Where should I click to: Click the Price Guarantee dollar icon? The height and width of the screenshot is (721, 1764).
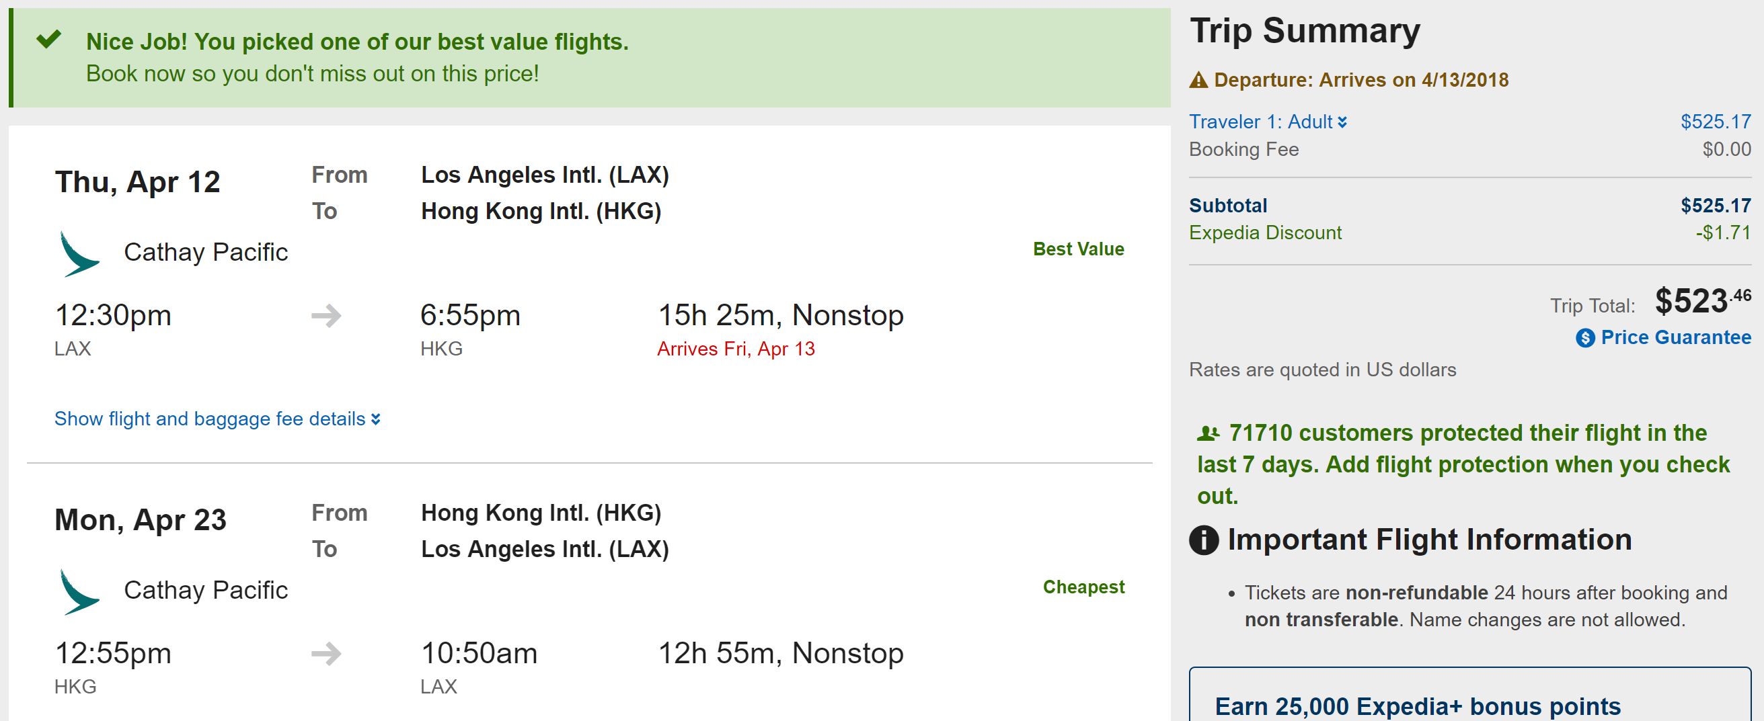[x=1584, y=338]
